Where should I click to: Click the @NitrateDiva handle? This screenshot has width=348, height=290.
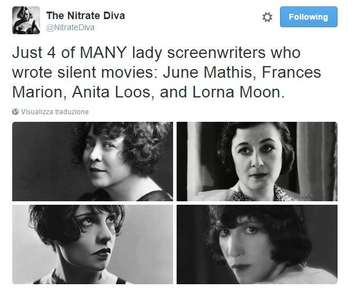70,27
